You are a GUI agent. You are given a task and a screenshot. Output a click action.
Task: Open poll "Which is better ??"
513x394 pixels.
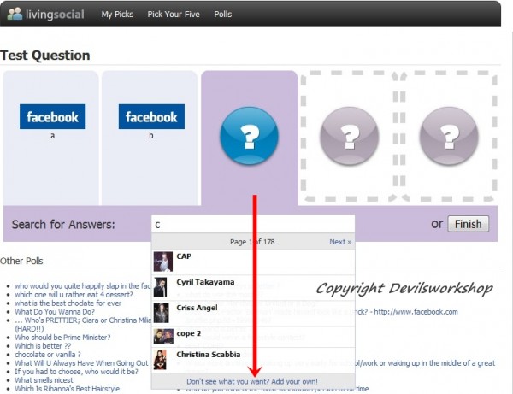[x=43, y=346]
